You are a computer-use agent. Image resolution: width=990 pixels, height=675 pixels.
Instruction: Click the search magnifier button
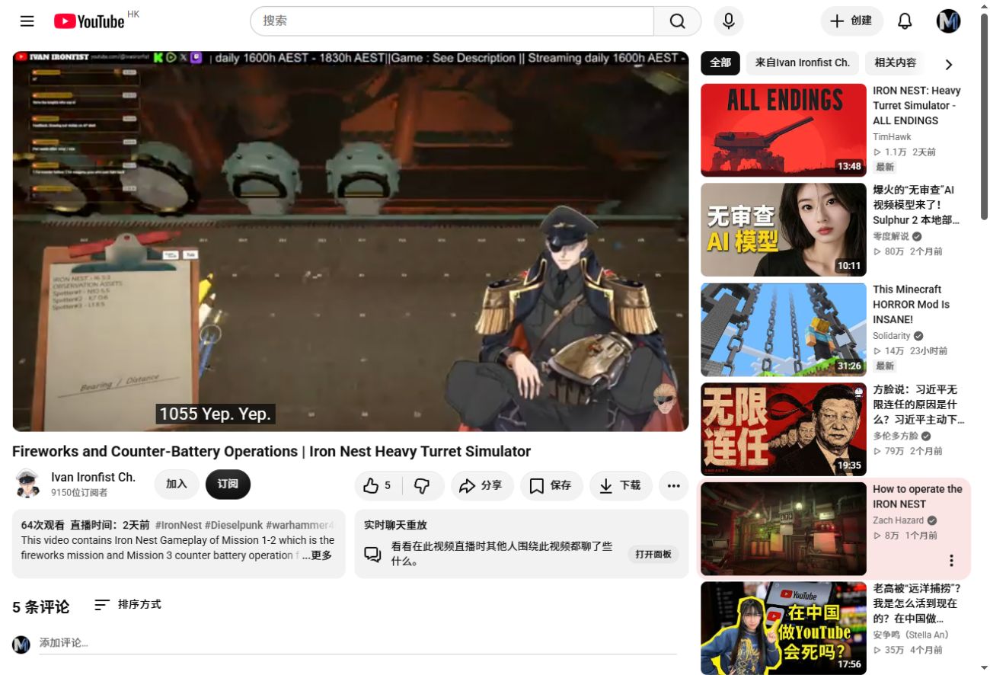point(677,21)
